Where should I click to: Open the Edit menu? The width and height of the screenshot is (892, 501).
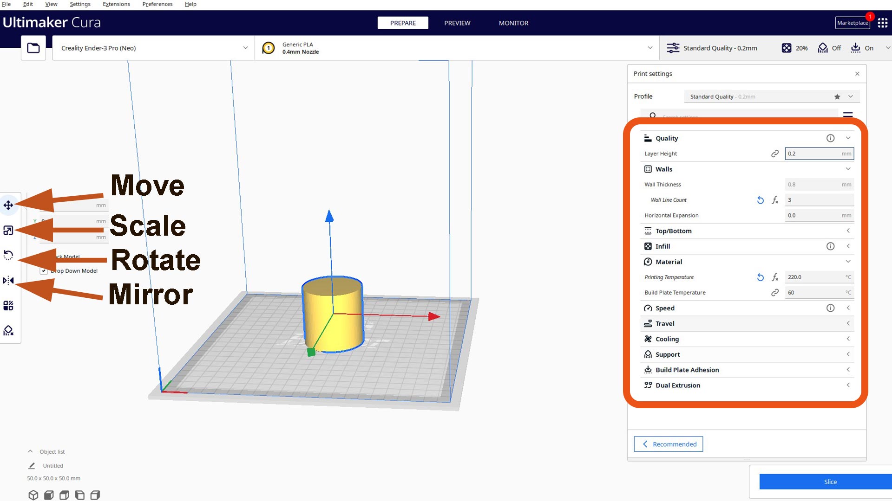pos(28,4)
